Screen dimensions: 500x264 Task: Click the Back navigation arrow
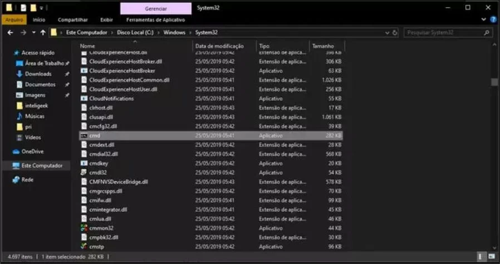click(x=10, y=32)
